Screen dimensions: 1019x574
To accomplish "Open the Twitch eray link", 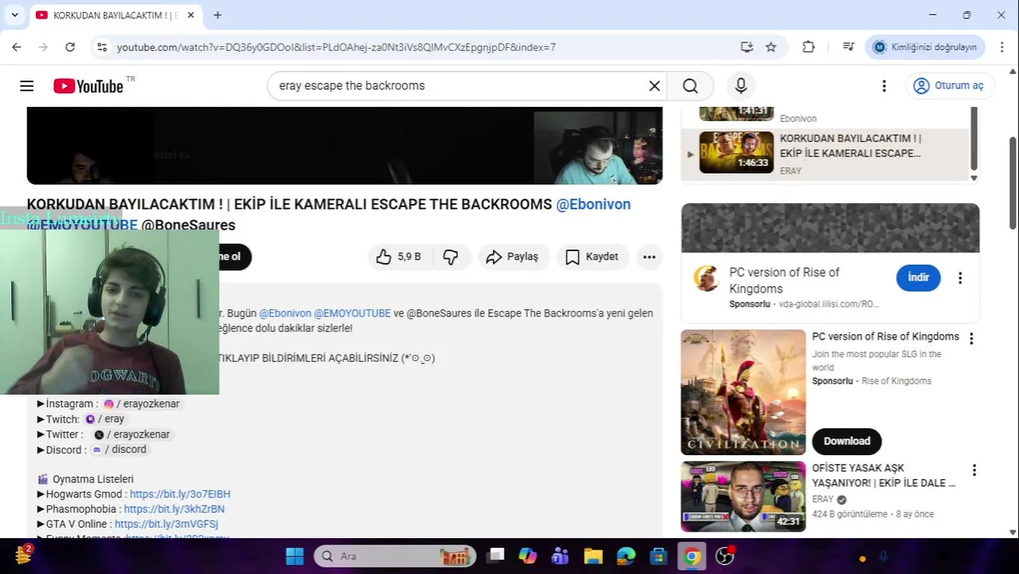I will coord(105,419).
